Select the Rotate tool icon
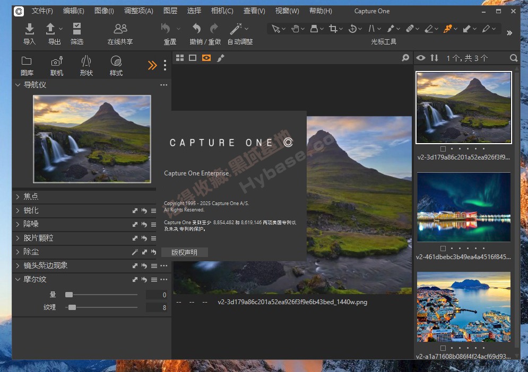This screenshot has width=528, height=372. click(x=352, y=29)
